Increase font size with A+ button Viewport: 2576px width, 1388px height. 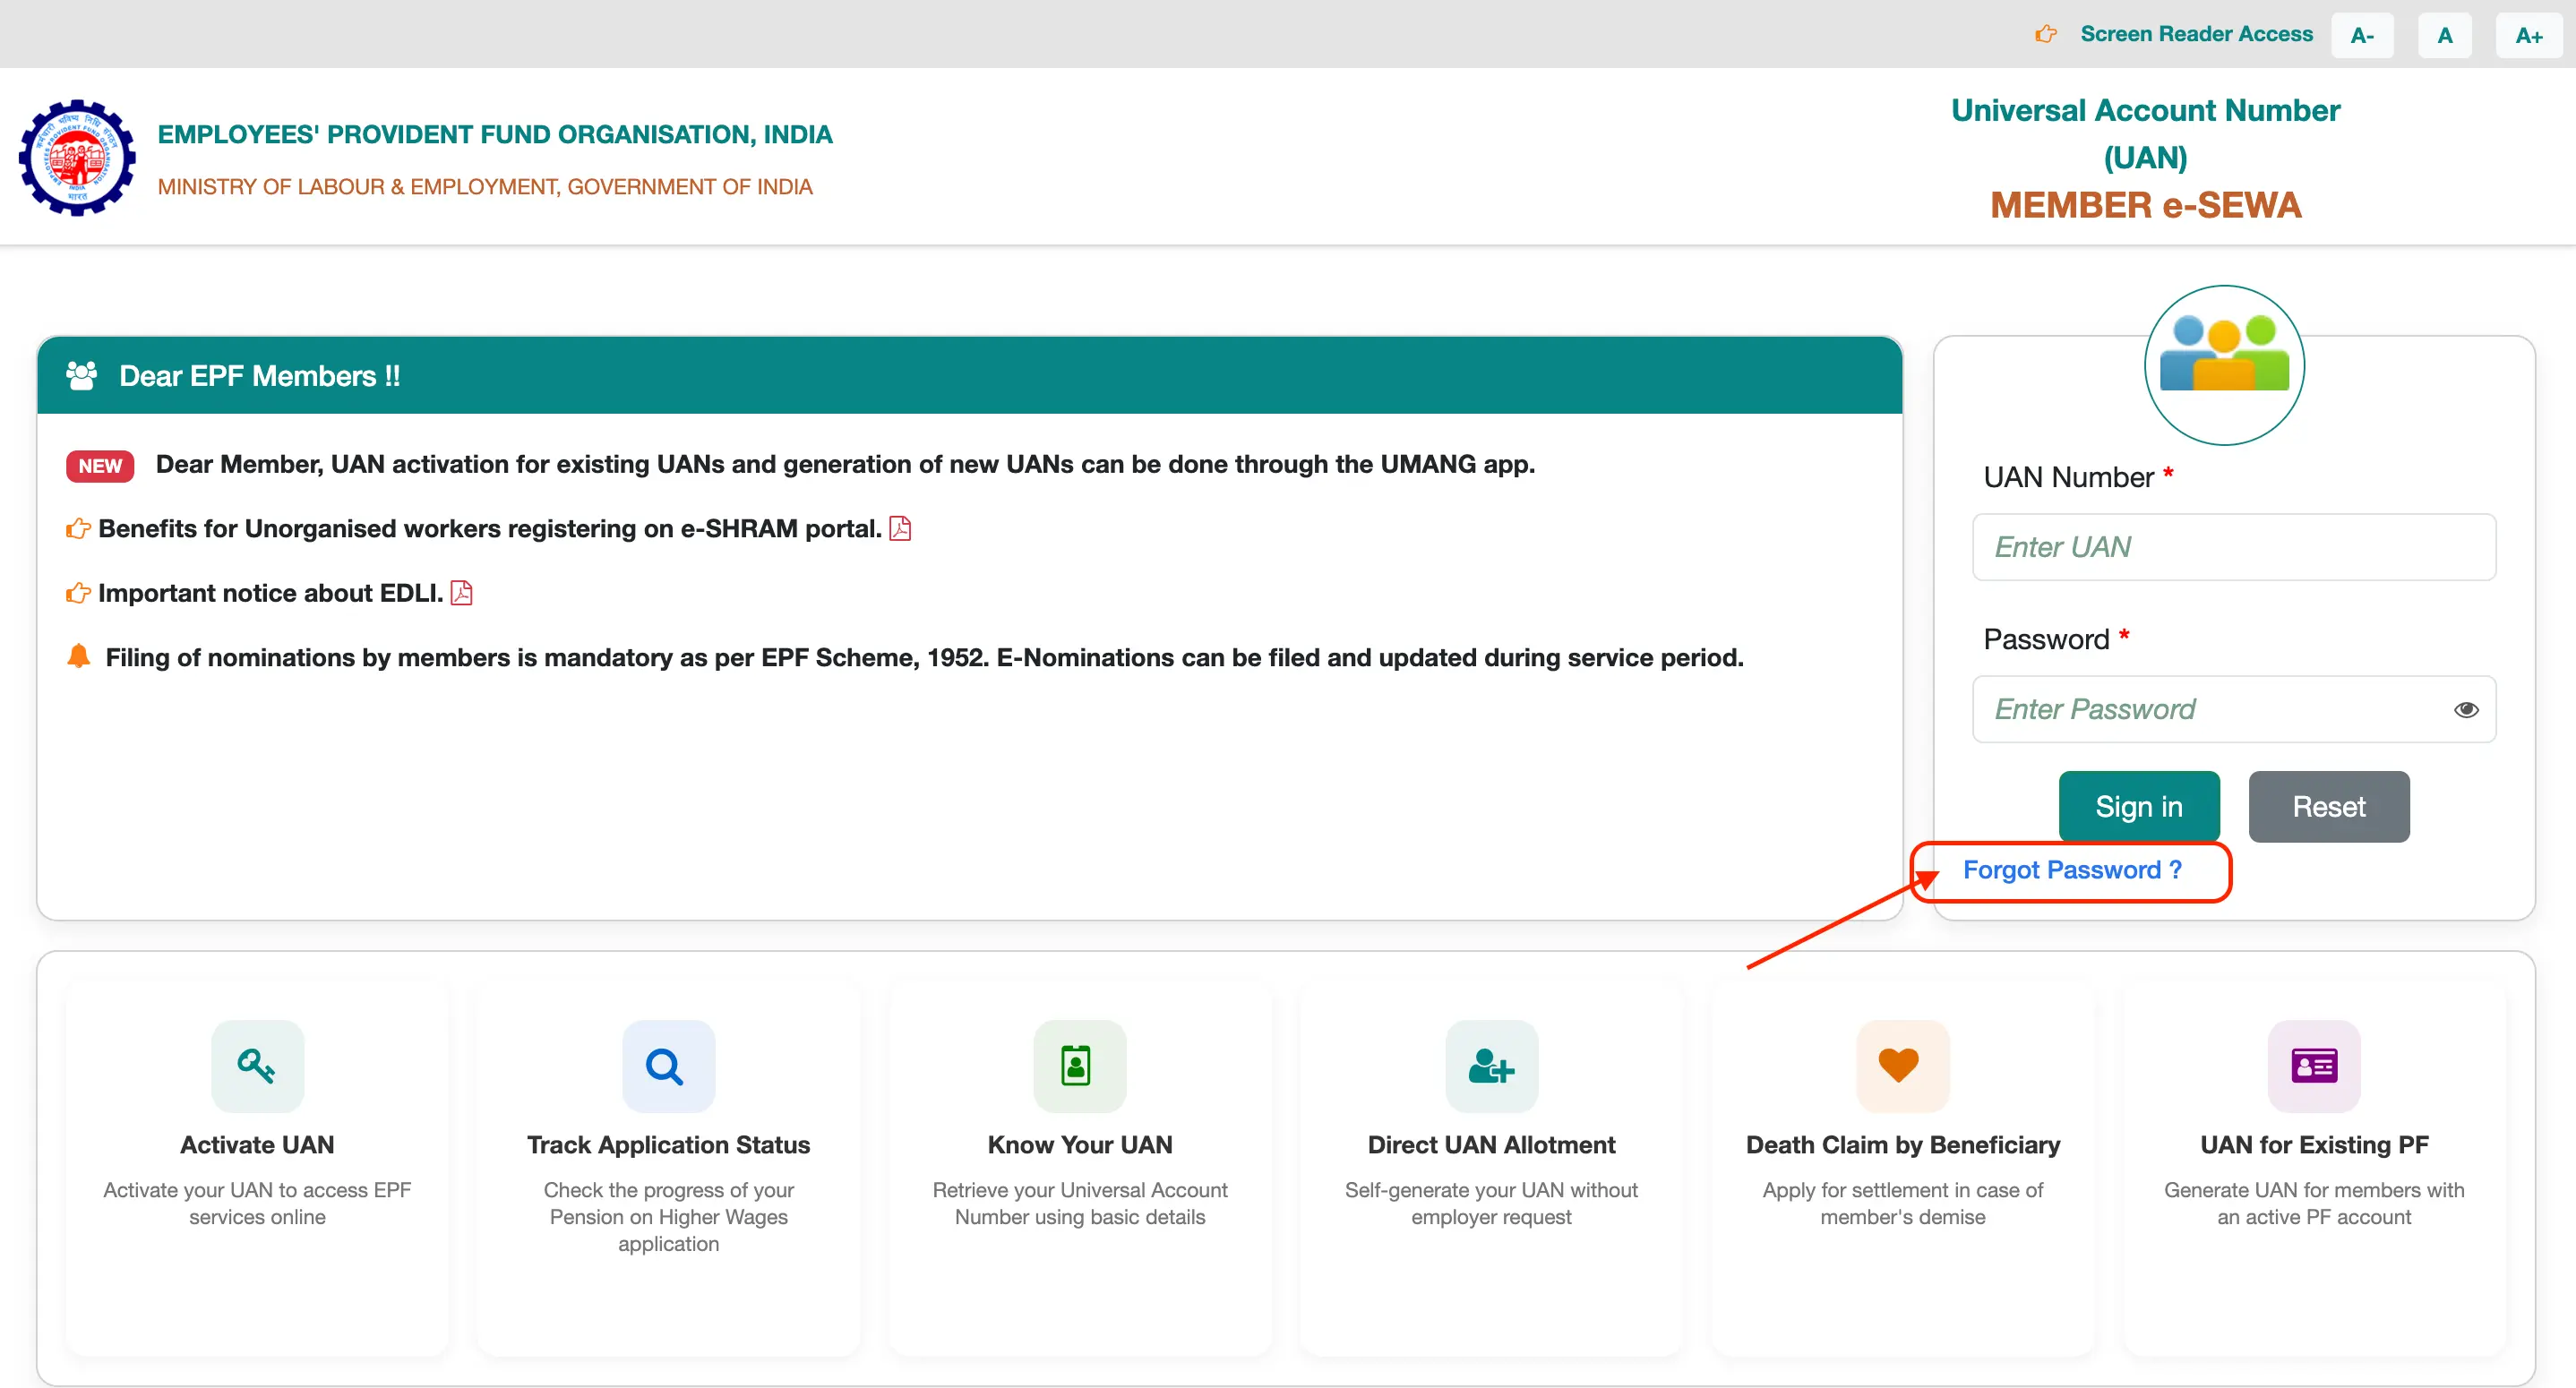[2529, 36]
